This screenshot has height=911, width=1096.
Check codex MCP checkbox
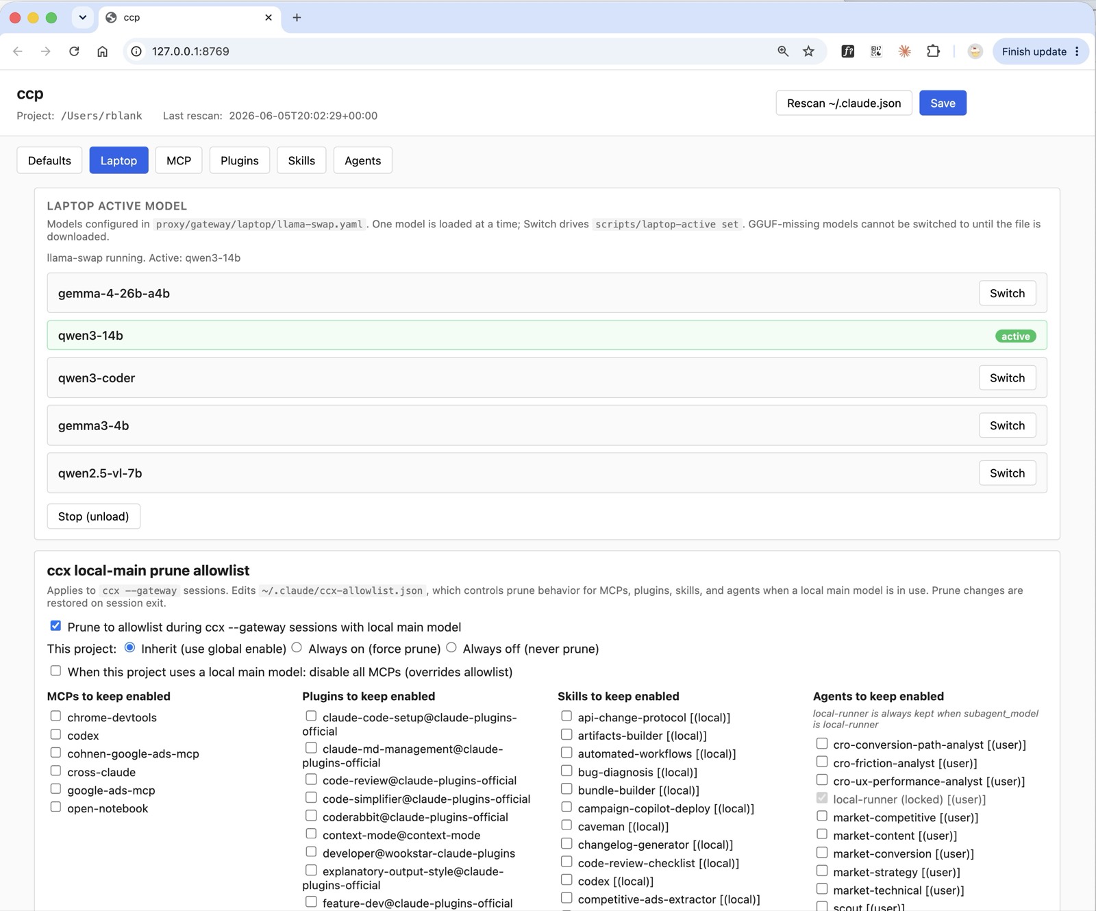tap(55, 735)
